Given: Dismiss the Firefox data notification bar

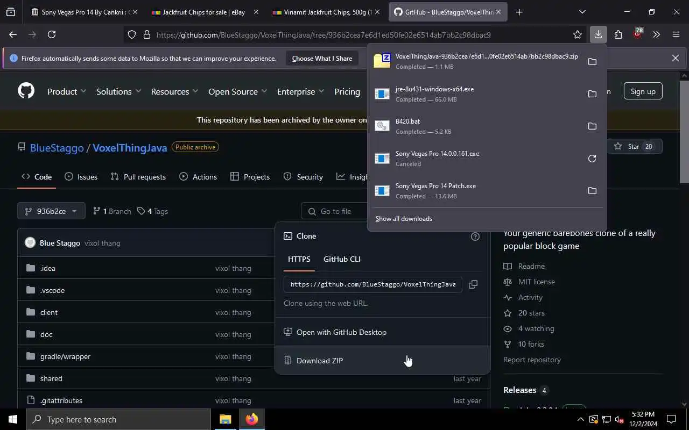Looking at the screenshot, I should point(675,58).
